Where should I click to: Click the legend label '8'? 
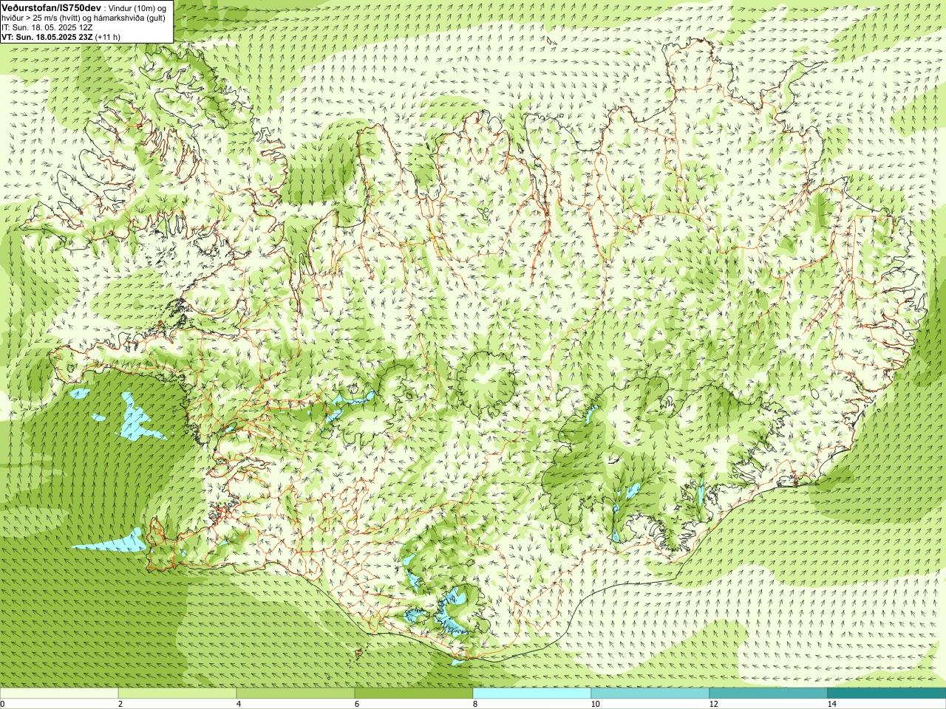click(x=474, y=704)
